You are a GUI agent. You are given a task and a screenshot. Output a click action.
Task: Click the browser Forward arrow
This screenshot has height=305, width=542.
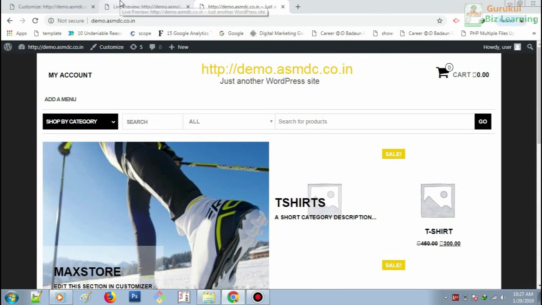(x=22, y=20)
